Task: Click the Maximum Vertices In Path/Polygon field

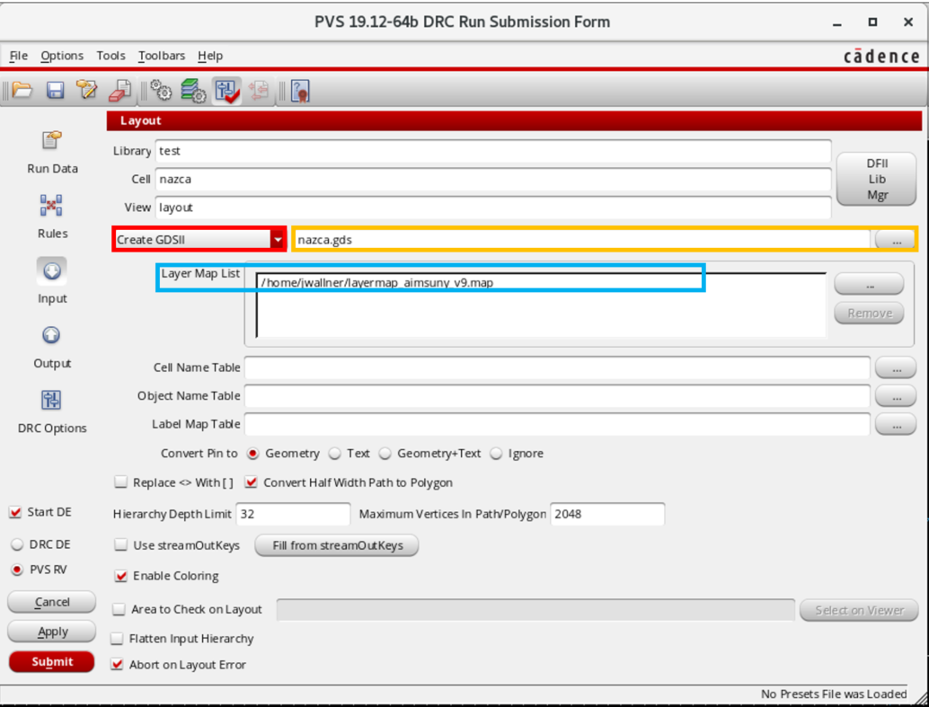Action: (607, 514)
